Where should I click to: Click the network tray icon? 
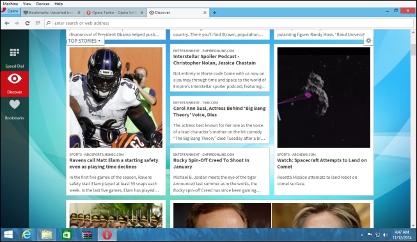pyautogui.click(x=377, y=235)
